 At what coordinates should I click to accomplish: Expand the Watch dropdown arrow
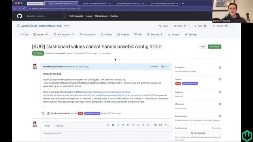(x=188, y=26)
